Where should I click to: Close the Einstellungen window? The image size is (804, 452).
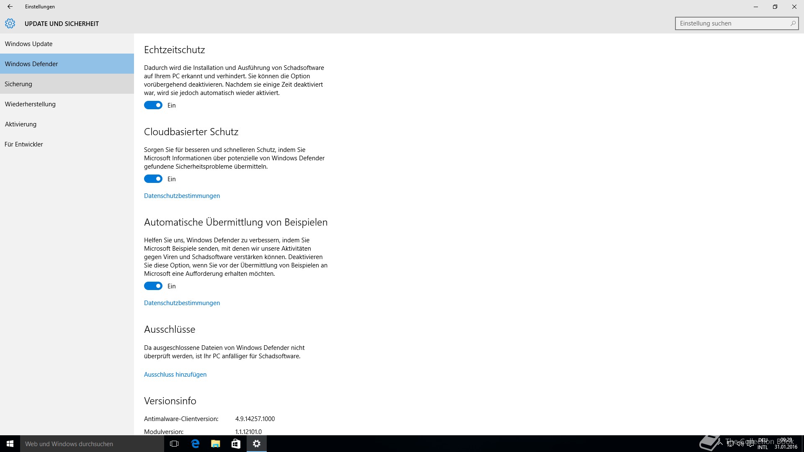[794, 7]
